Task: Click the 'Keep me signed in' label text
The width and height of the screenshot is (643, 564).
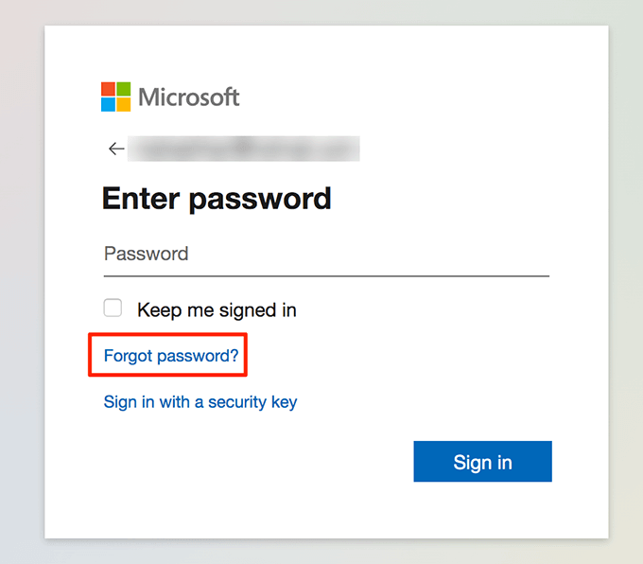Action: point(217,309)
